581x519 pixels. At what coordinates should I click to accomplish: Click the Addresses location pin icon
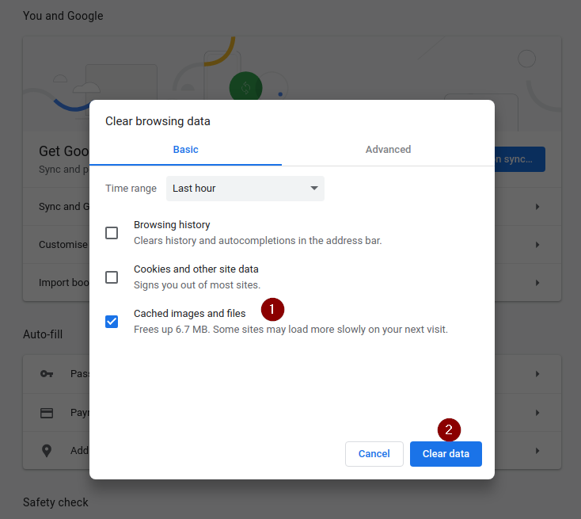click(47, 451)
